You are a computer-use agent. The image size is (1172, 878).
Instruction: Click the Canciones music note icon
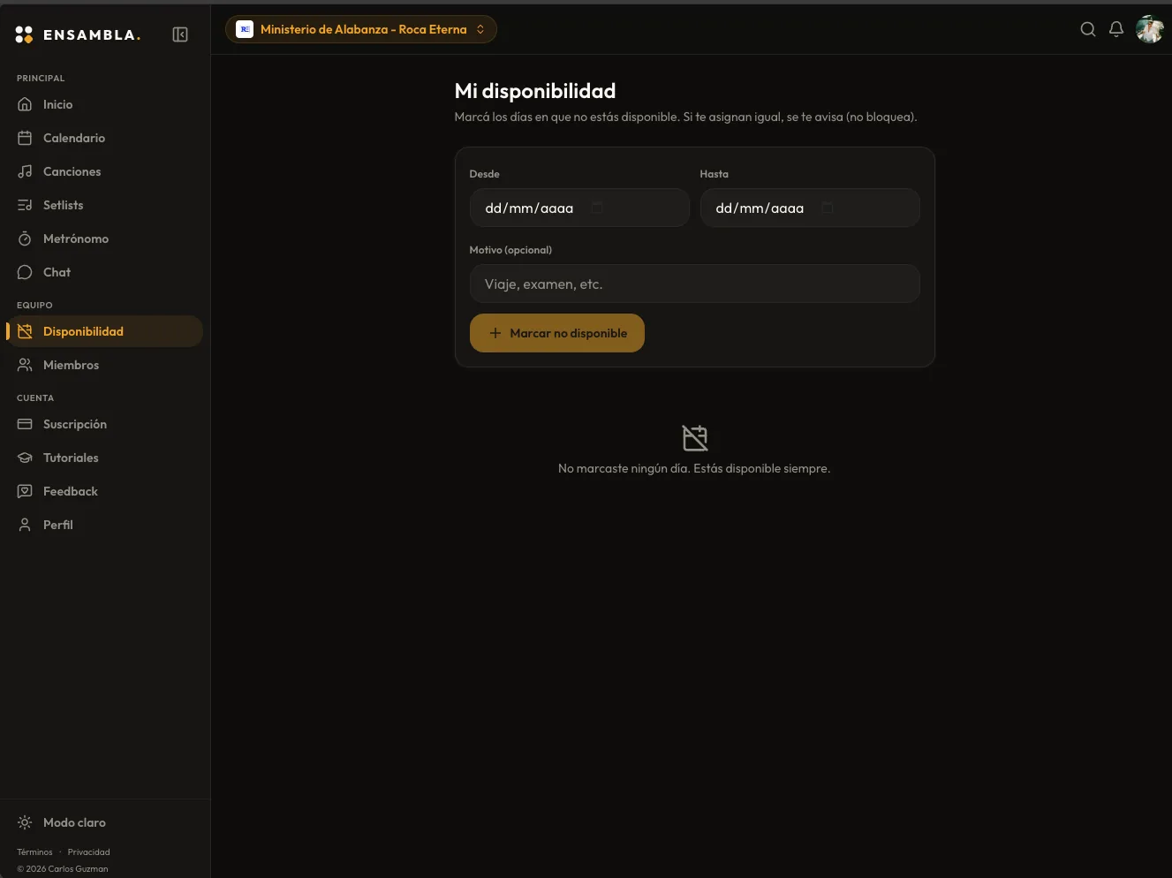click(25, 171)
